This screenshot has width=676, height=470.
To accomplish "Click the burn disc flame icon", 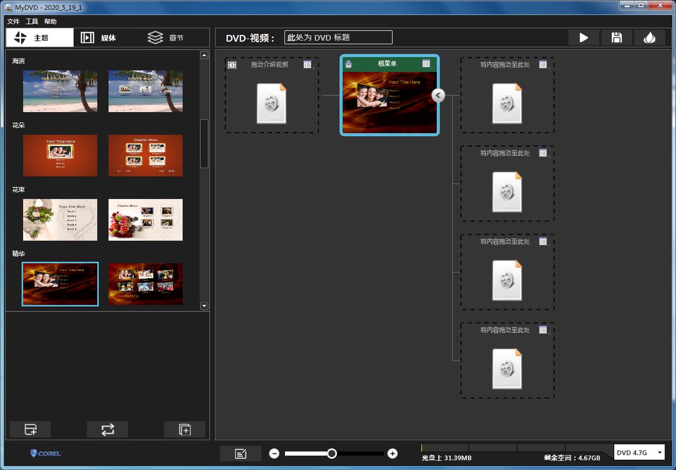I will pyautogui.click(x=649, y=38).
